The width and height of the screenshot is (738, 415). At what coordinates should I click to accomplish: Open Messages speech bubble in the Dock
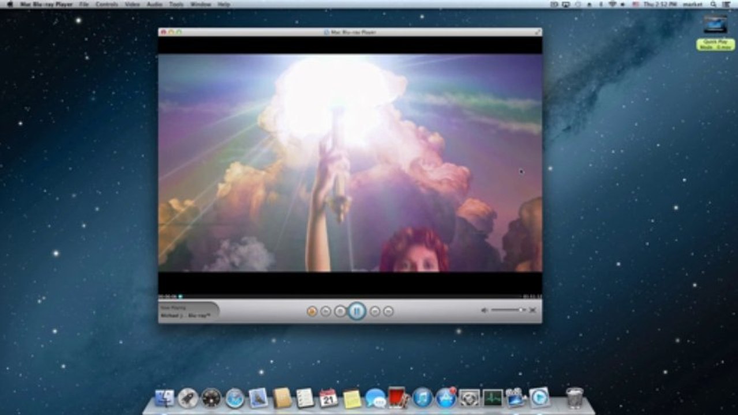tap(376, 398)
